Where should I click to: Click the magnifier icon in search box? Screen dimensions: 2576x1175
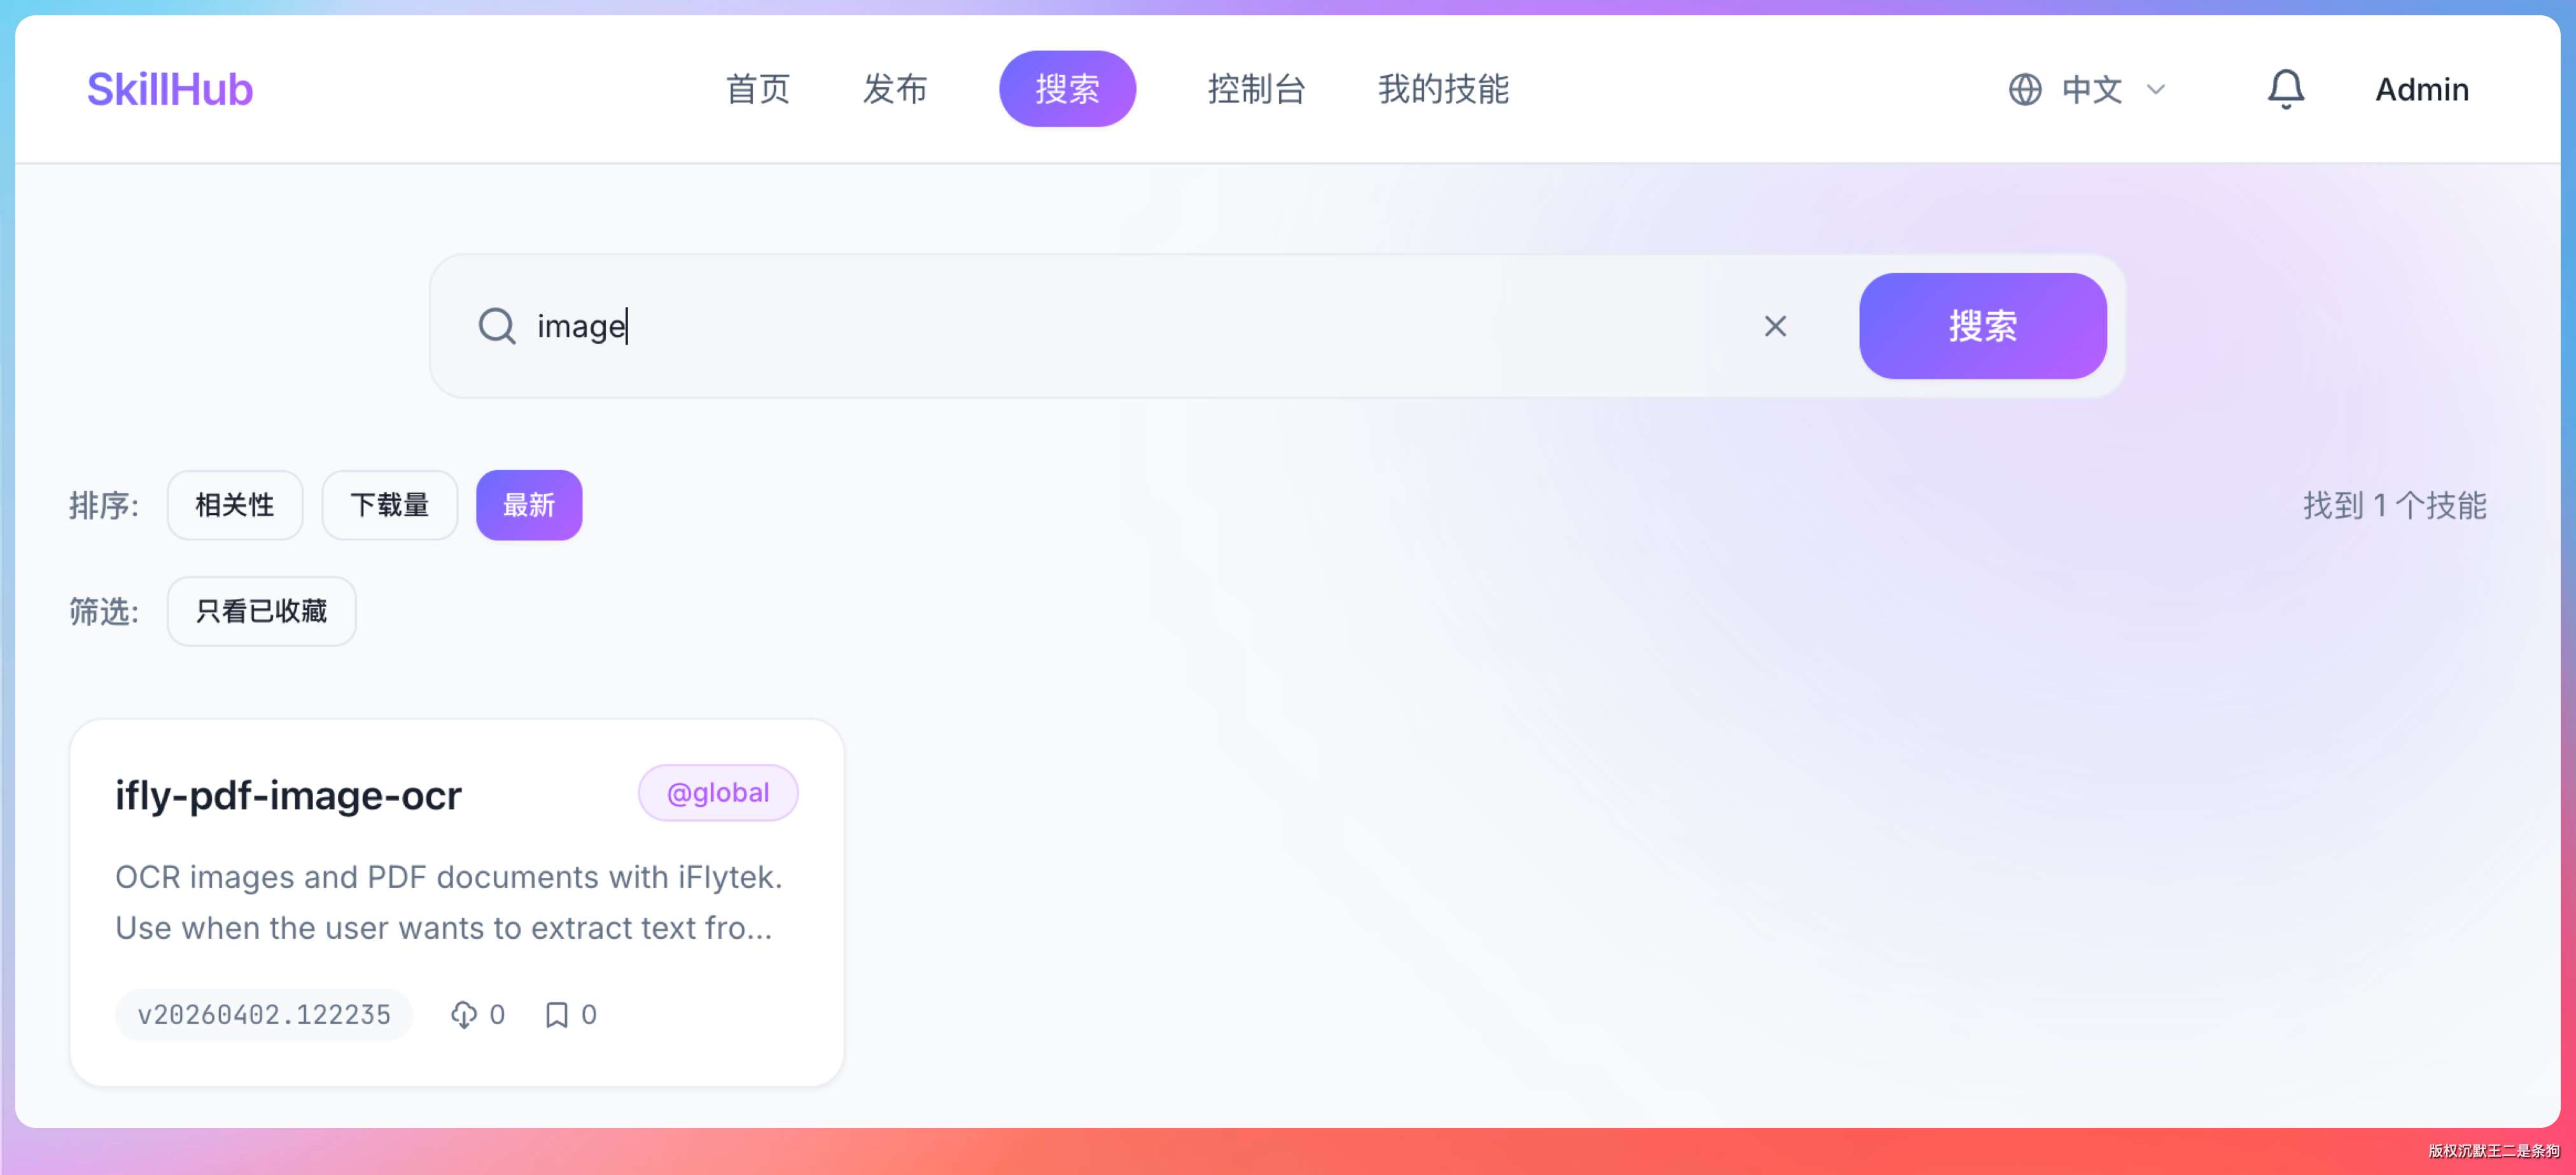pos(496,326)
